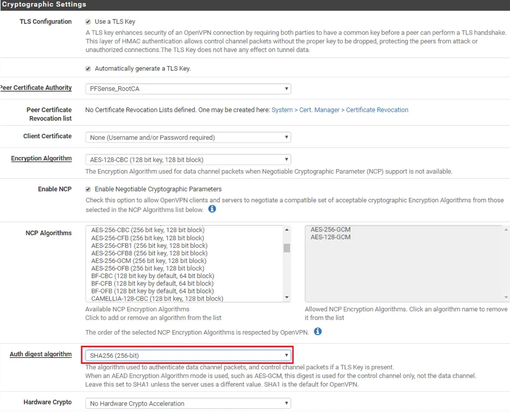Add CAMELLIA-128-CBC from the available algorithms

pos(157,299)
